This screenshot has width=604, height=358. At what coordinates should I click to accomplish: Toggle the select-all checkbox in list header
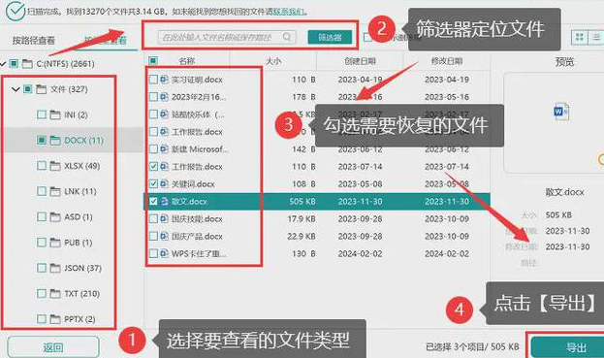point(153,61)
